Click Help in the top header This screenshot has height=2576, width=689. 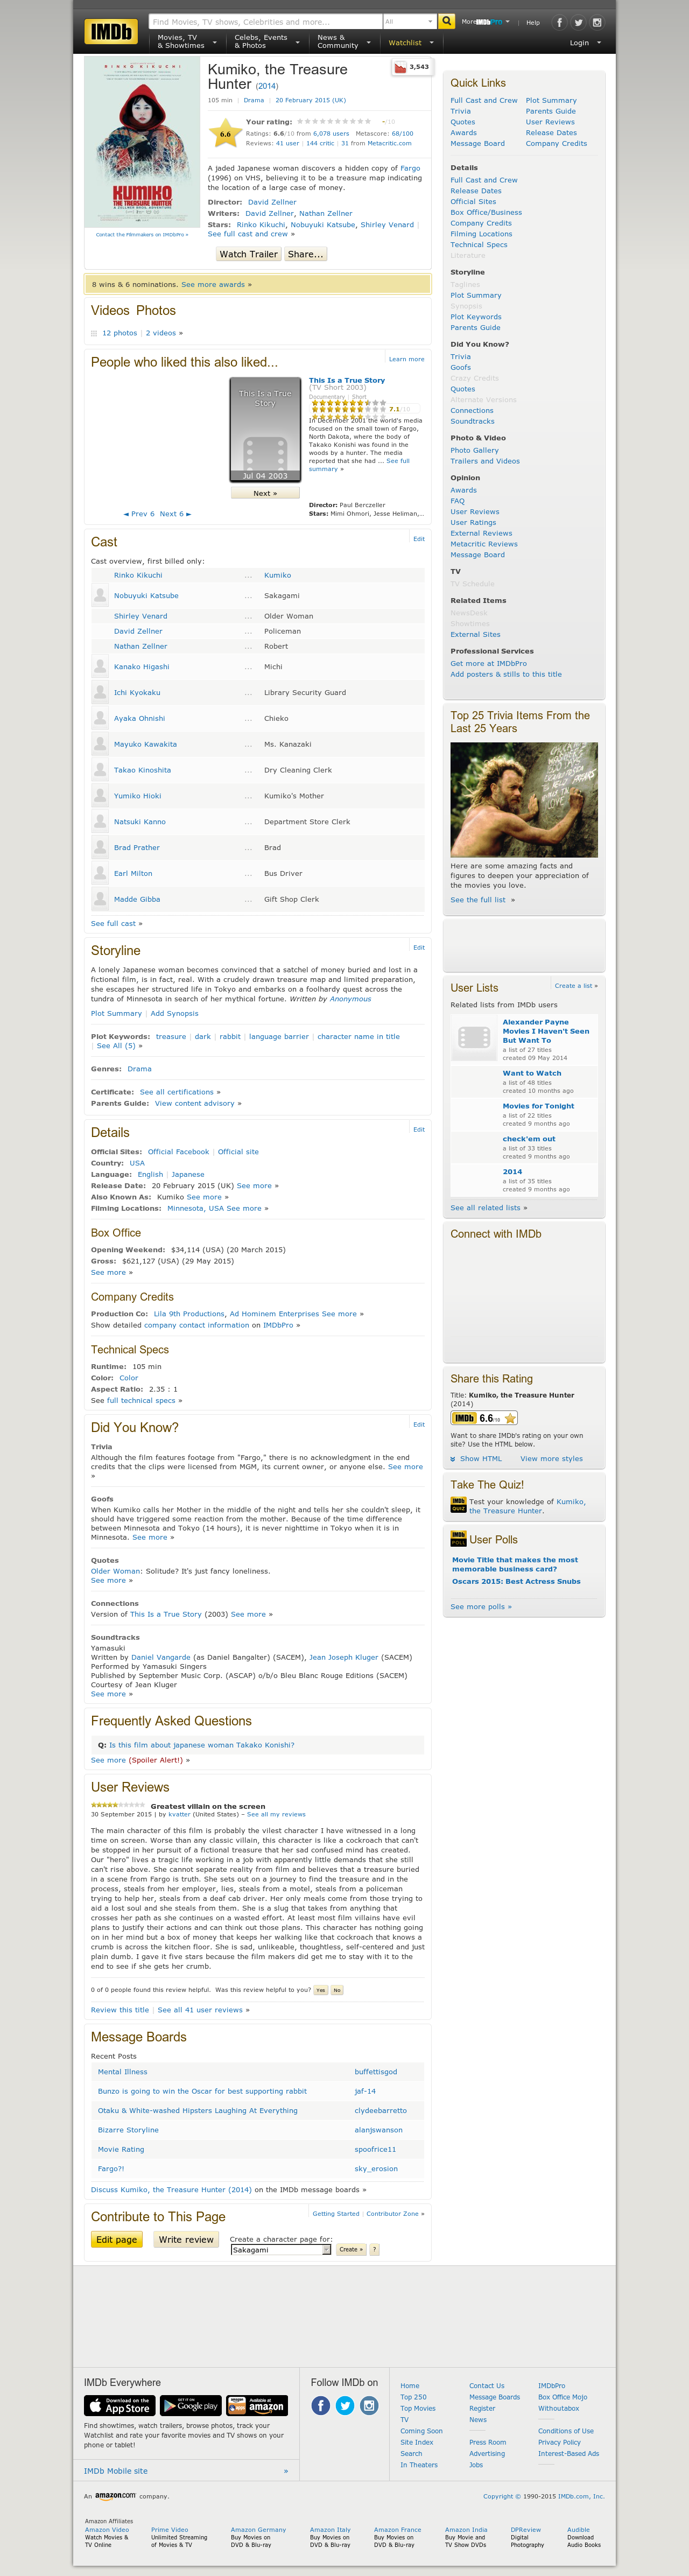point(533,22)
